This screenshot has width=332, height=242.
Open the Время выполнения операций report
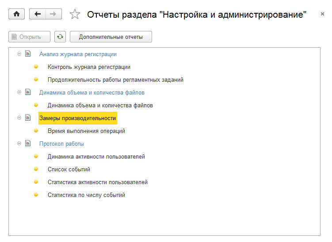click(x=86, y=131)
